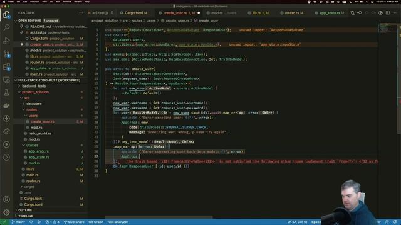Click the notifications bell in status bar
Viewport: 401px width, 225px height.
[395, 222]
